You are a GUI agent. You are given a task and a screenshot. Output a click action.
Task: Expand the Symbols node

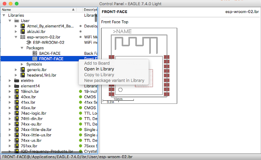click(22, 64)
